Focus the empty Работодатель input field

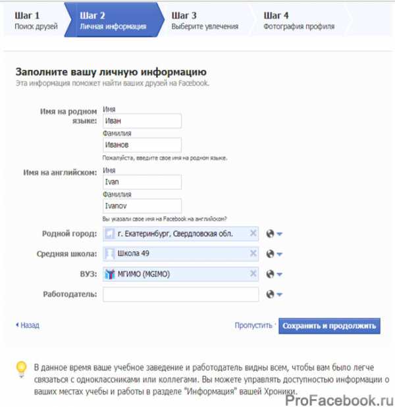pos(180,294)
